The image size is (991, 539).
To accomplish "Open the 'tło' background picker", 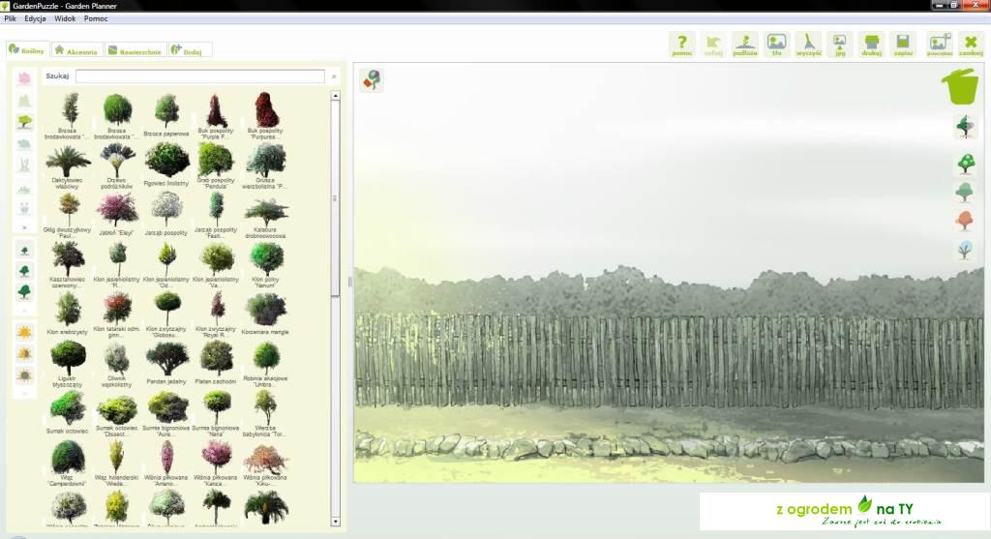I will 776,45.
